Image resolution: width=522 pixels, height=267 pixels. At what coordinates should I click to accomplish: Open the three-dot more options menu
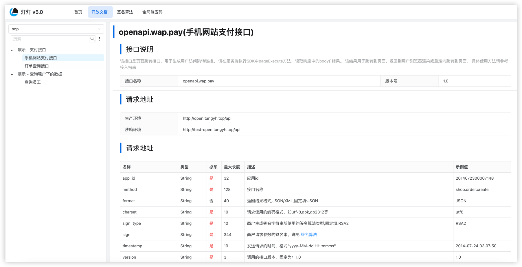pyautogui.click(x=100, y=39)
